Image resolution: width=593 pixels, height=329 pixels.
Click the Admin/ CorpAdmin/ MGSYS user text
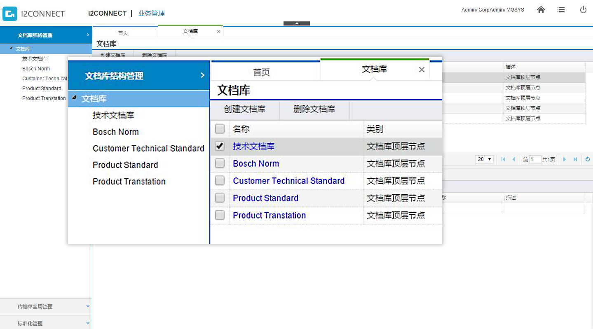pyautogui.click(x=493, y=10)
